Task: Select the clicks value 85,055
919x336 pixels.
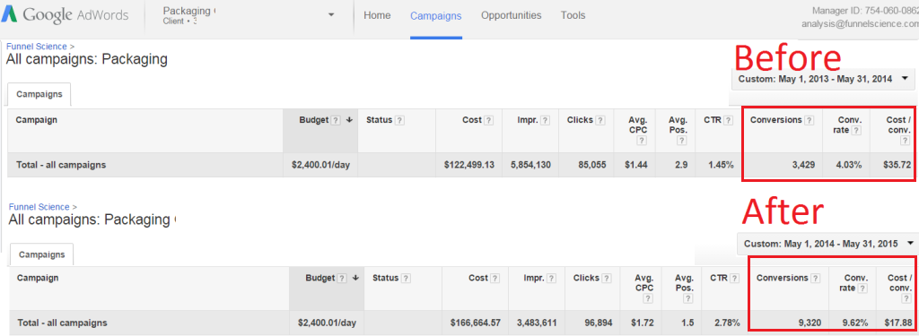Action: (592, 165)
